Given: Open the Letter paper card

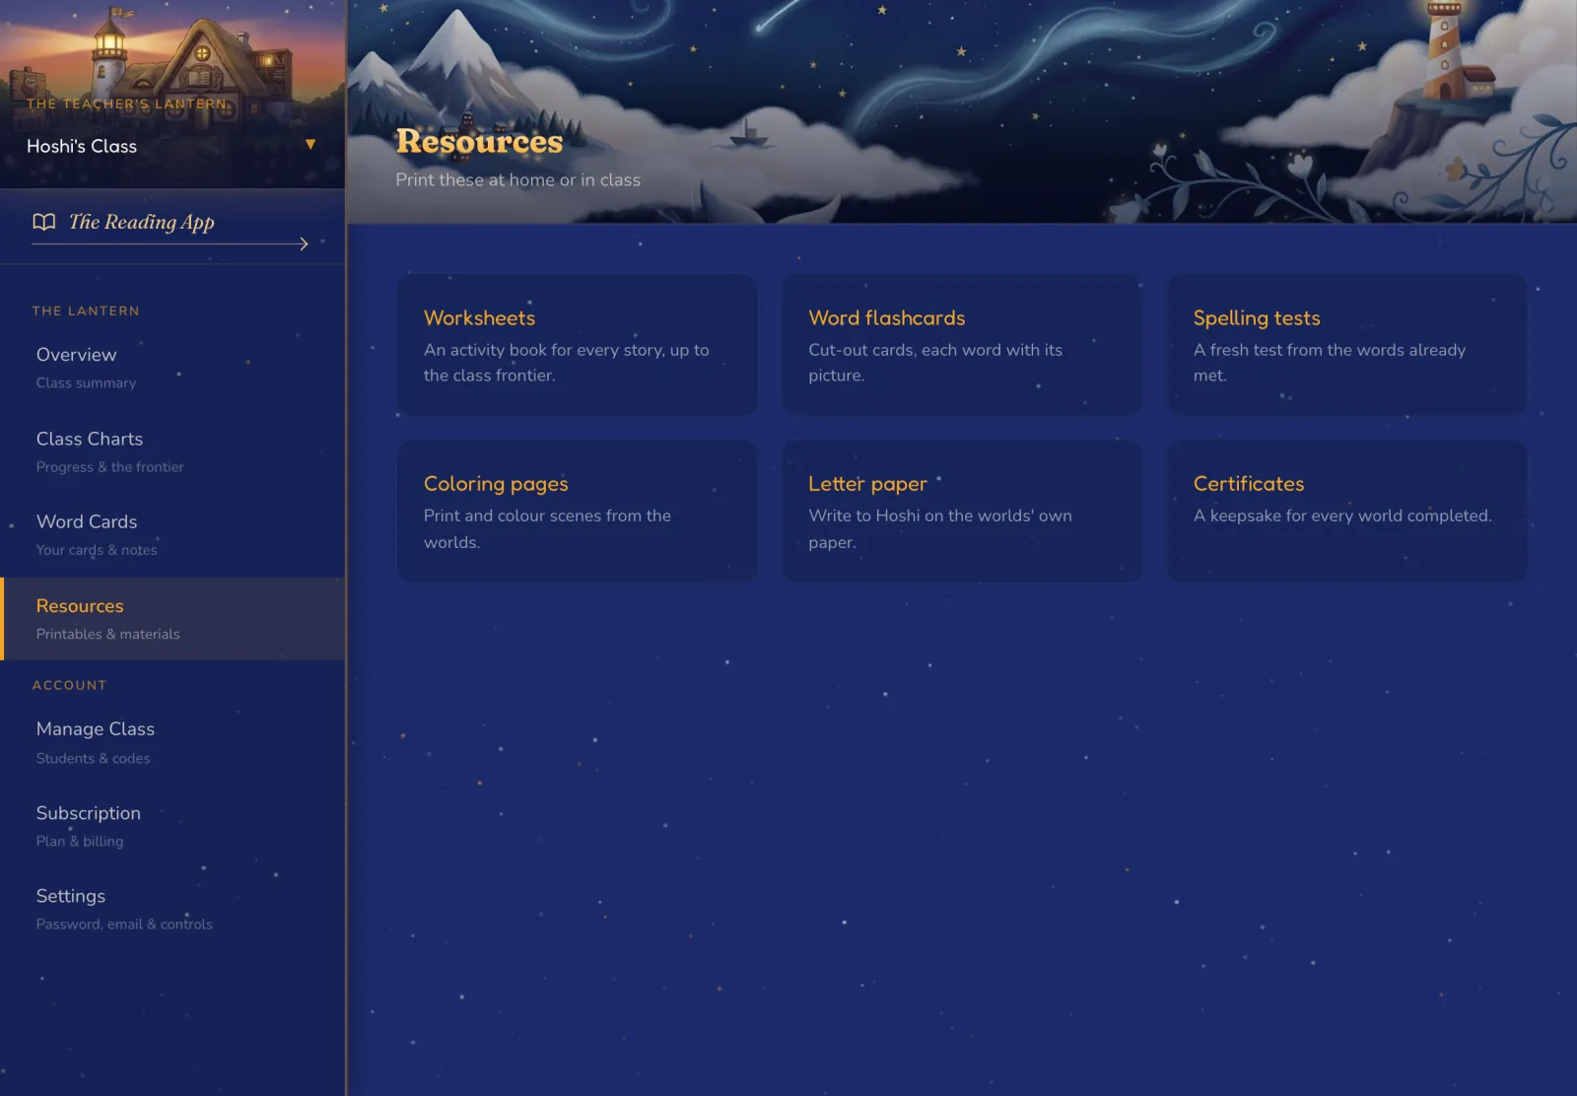Looking at the screenshot, I should (x=961, y=511).
